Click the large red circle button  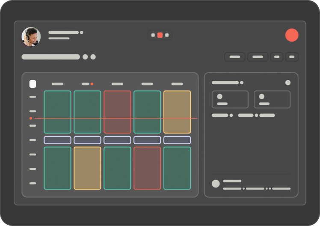tap(292, 35)
